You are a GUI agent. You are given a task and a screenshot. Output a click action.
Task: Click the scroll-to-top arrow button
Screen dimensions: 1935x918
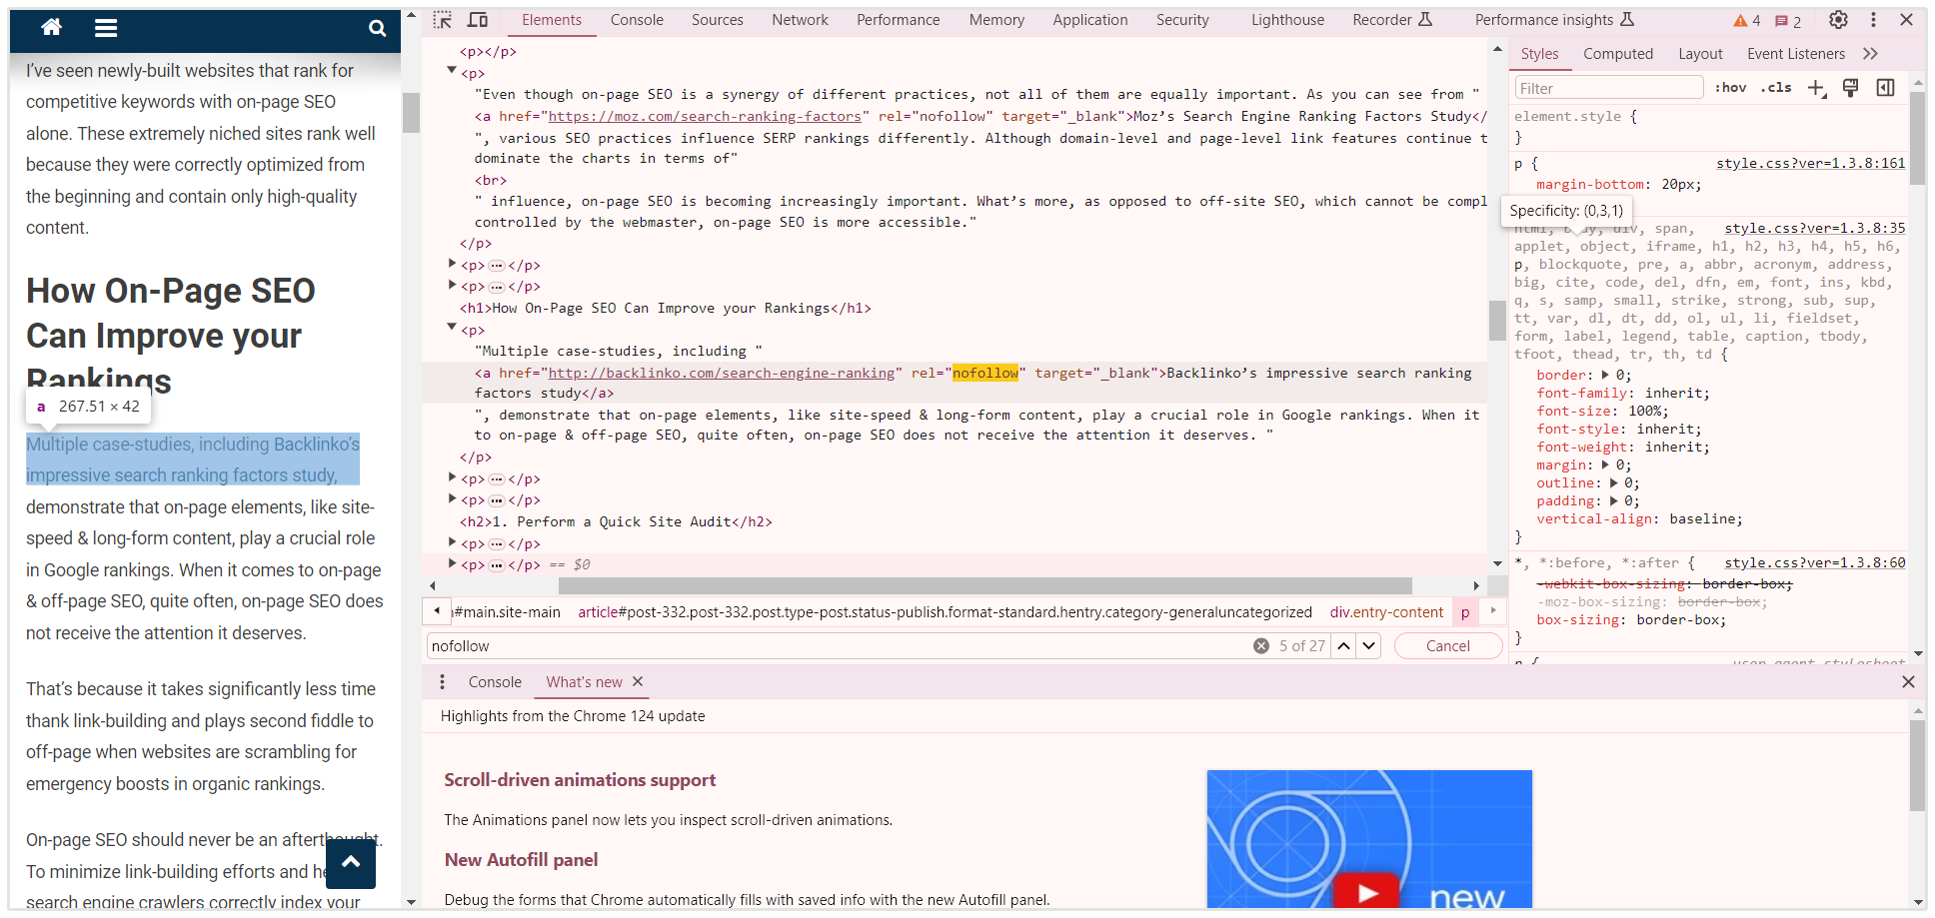(x=351, y=863)
